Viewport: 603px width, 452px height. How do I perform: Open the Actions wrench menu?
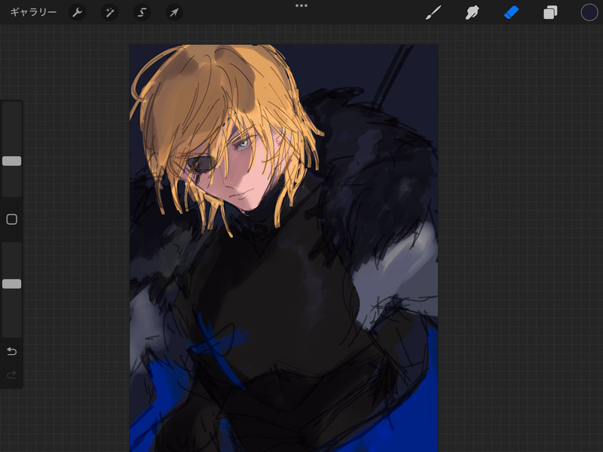click(78, 13)
